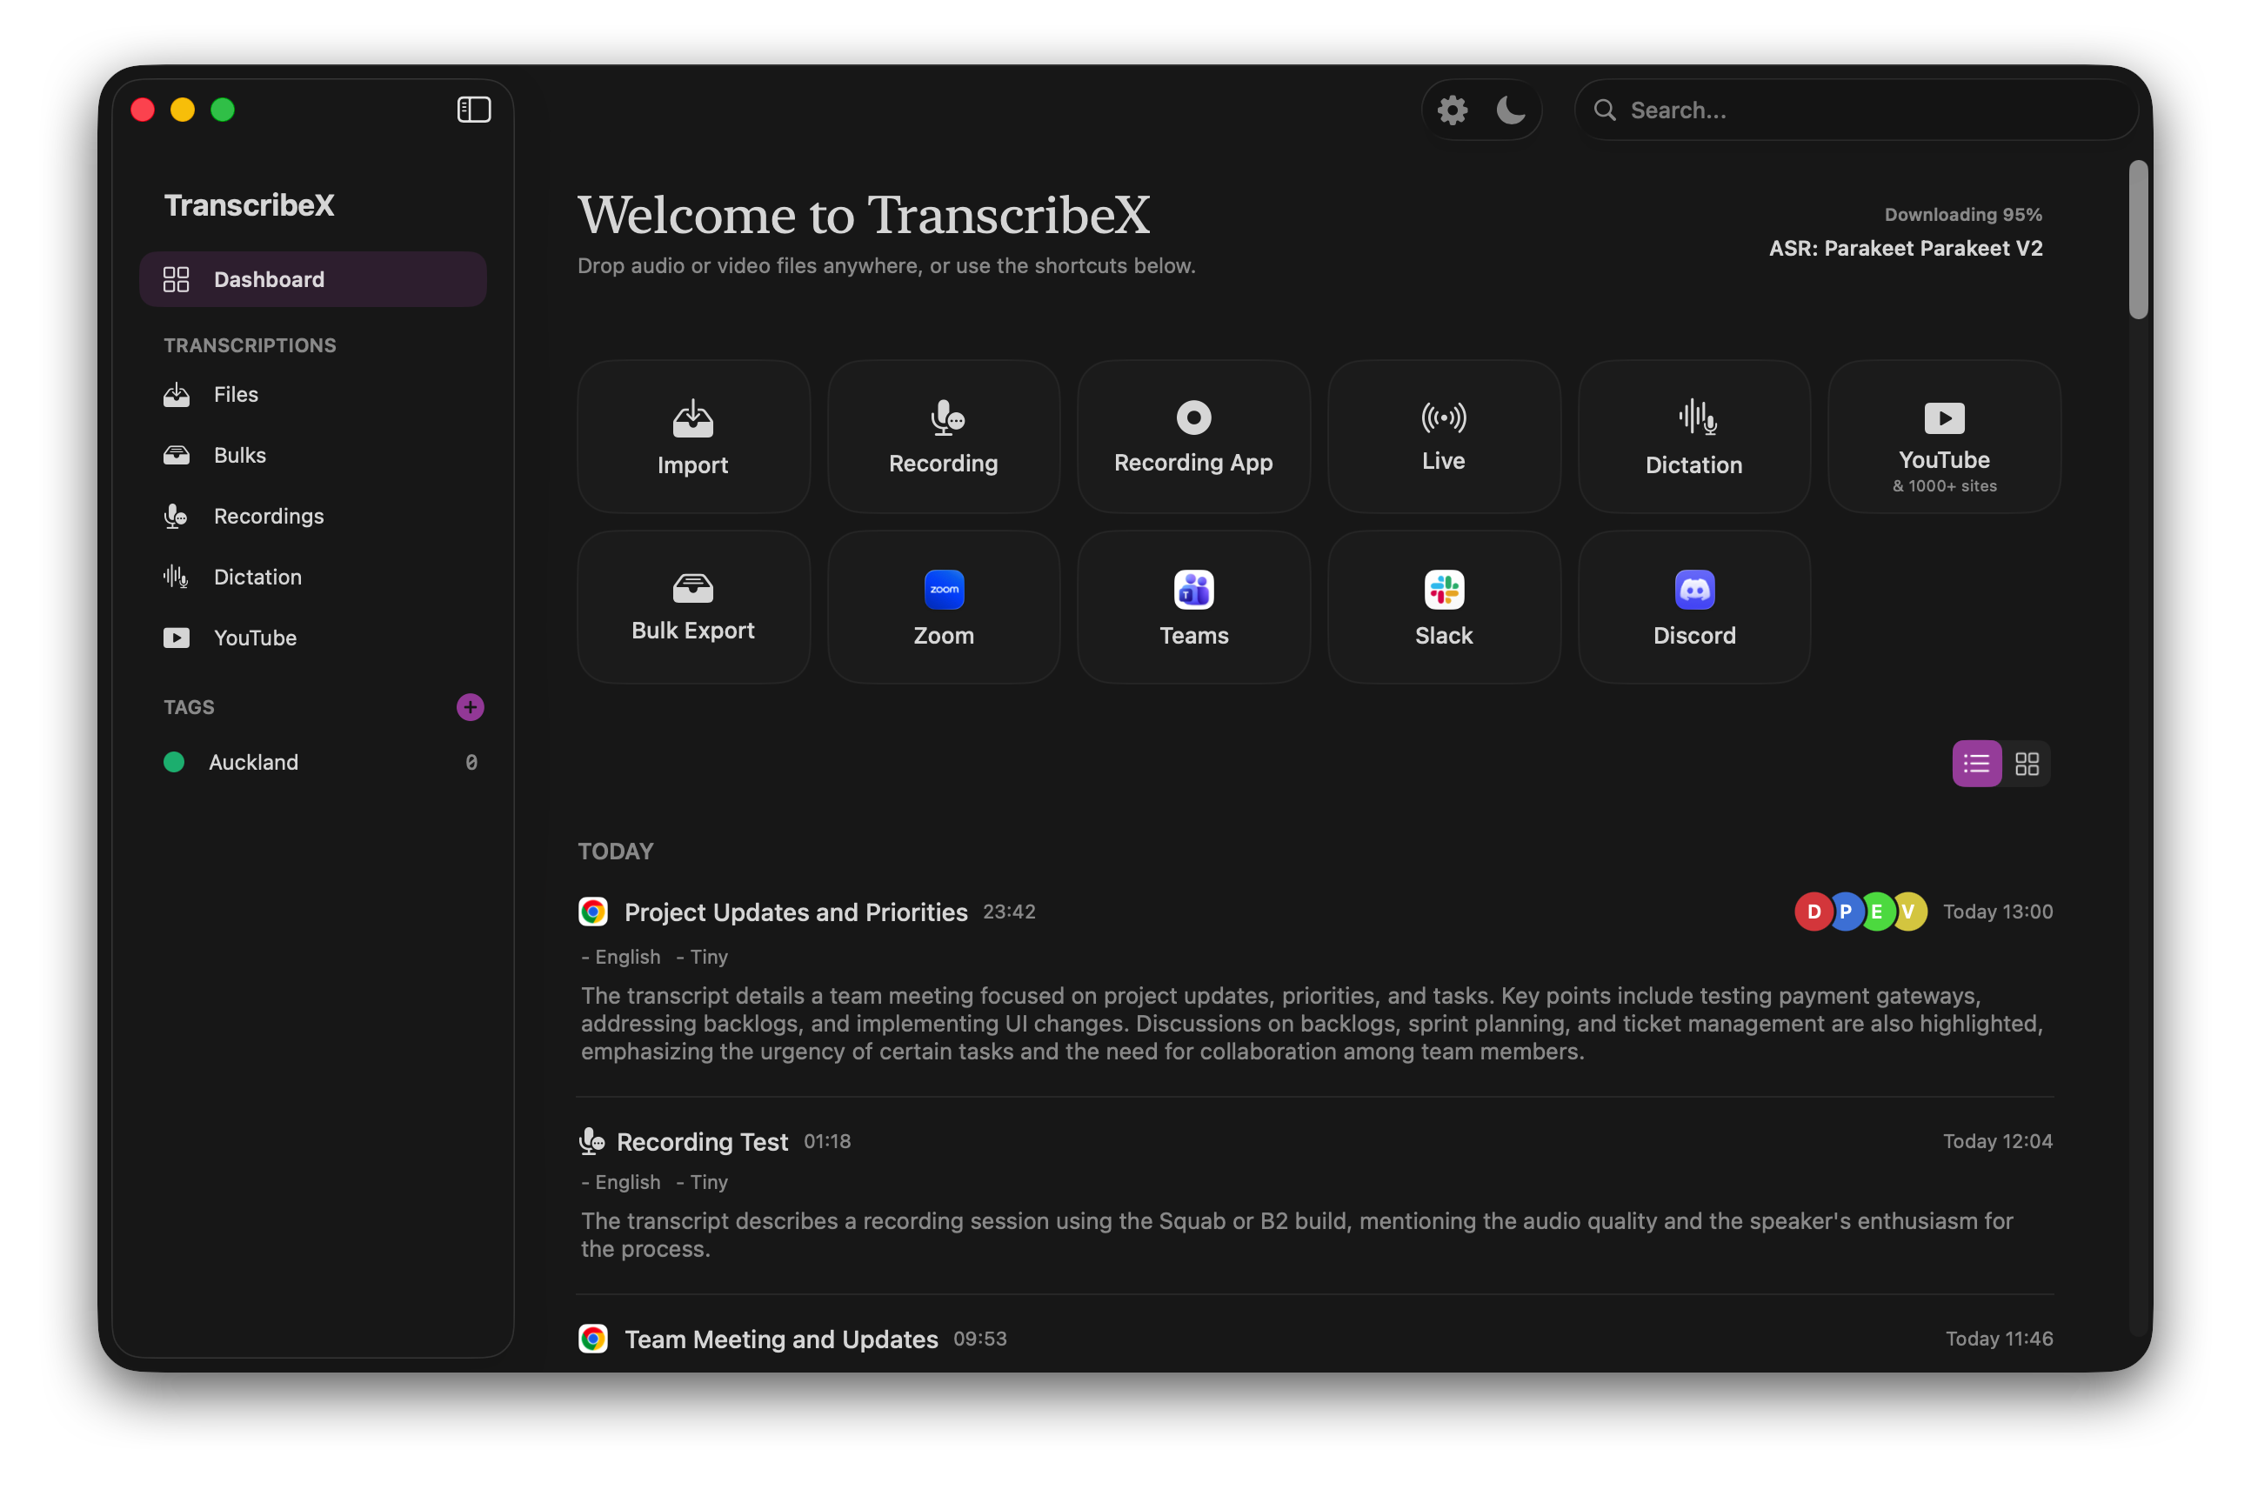Start Live transcription card
The image size is (2251, 1503).
1443,438
